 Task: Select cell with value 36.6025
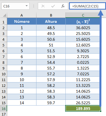pyautogui.click(x=83, y=28)
